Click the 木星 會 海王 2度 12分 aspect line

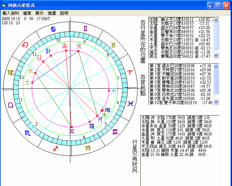pos(175,142)
